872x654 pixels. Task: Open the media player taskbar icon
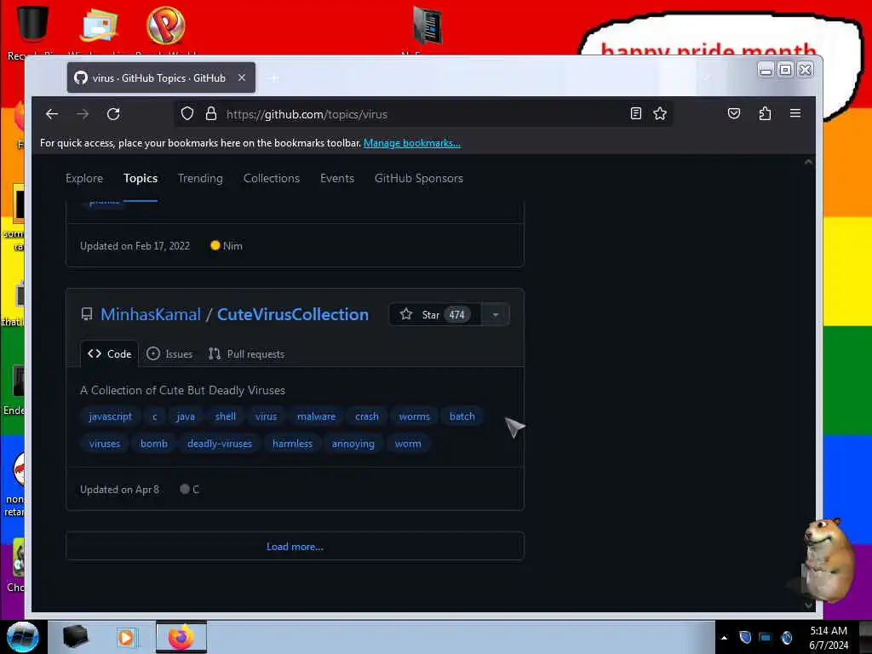pos(126,637)
